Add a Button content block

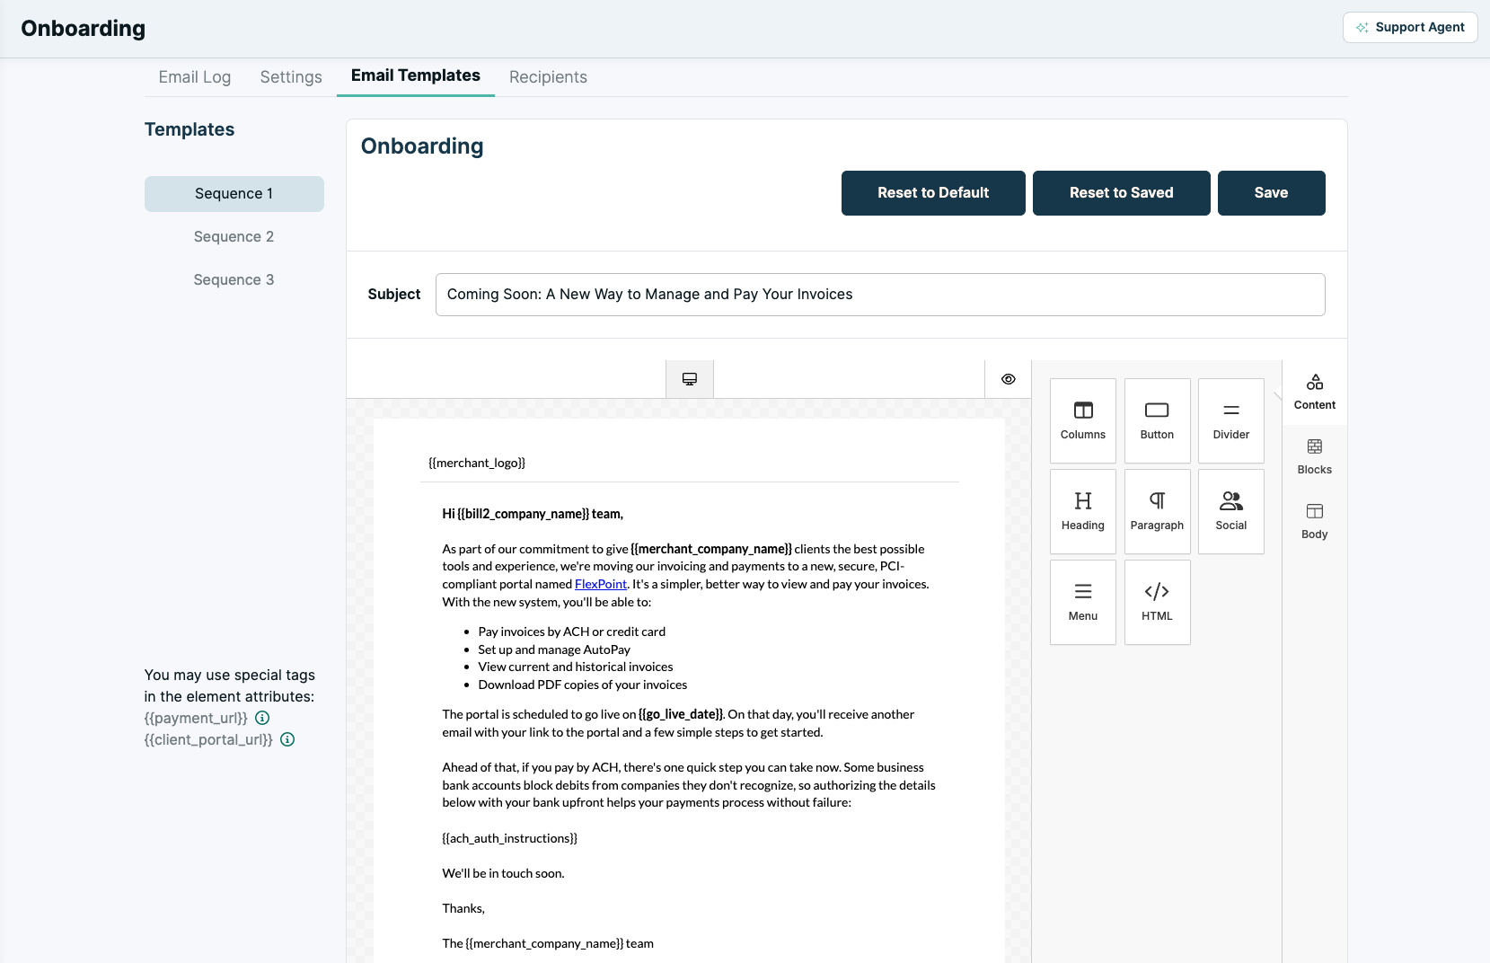1157,420
